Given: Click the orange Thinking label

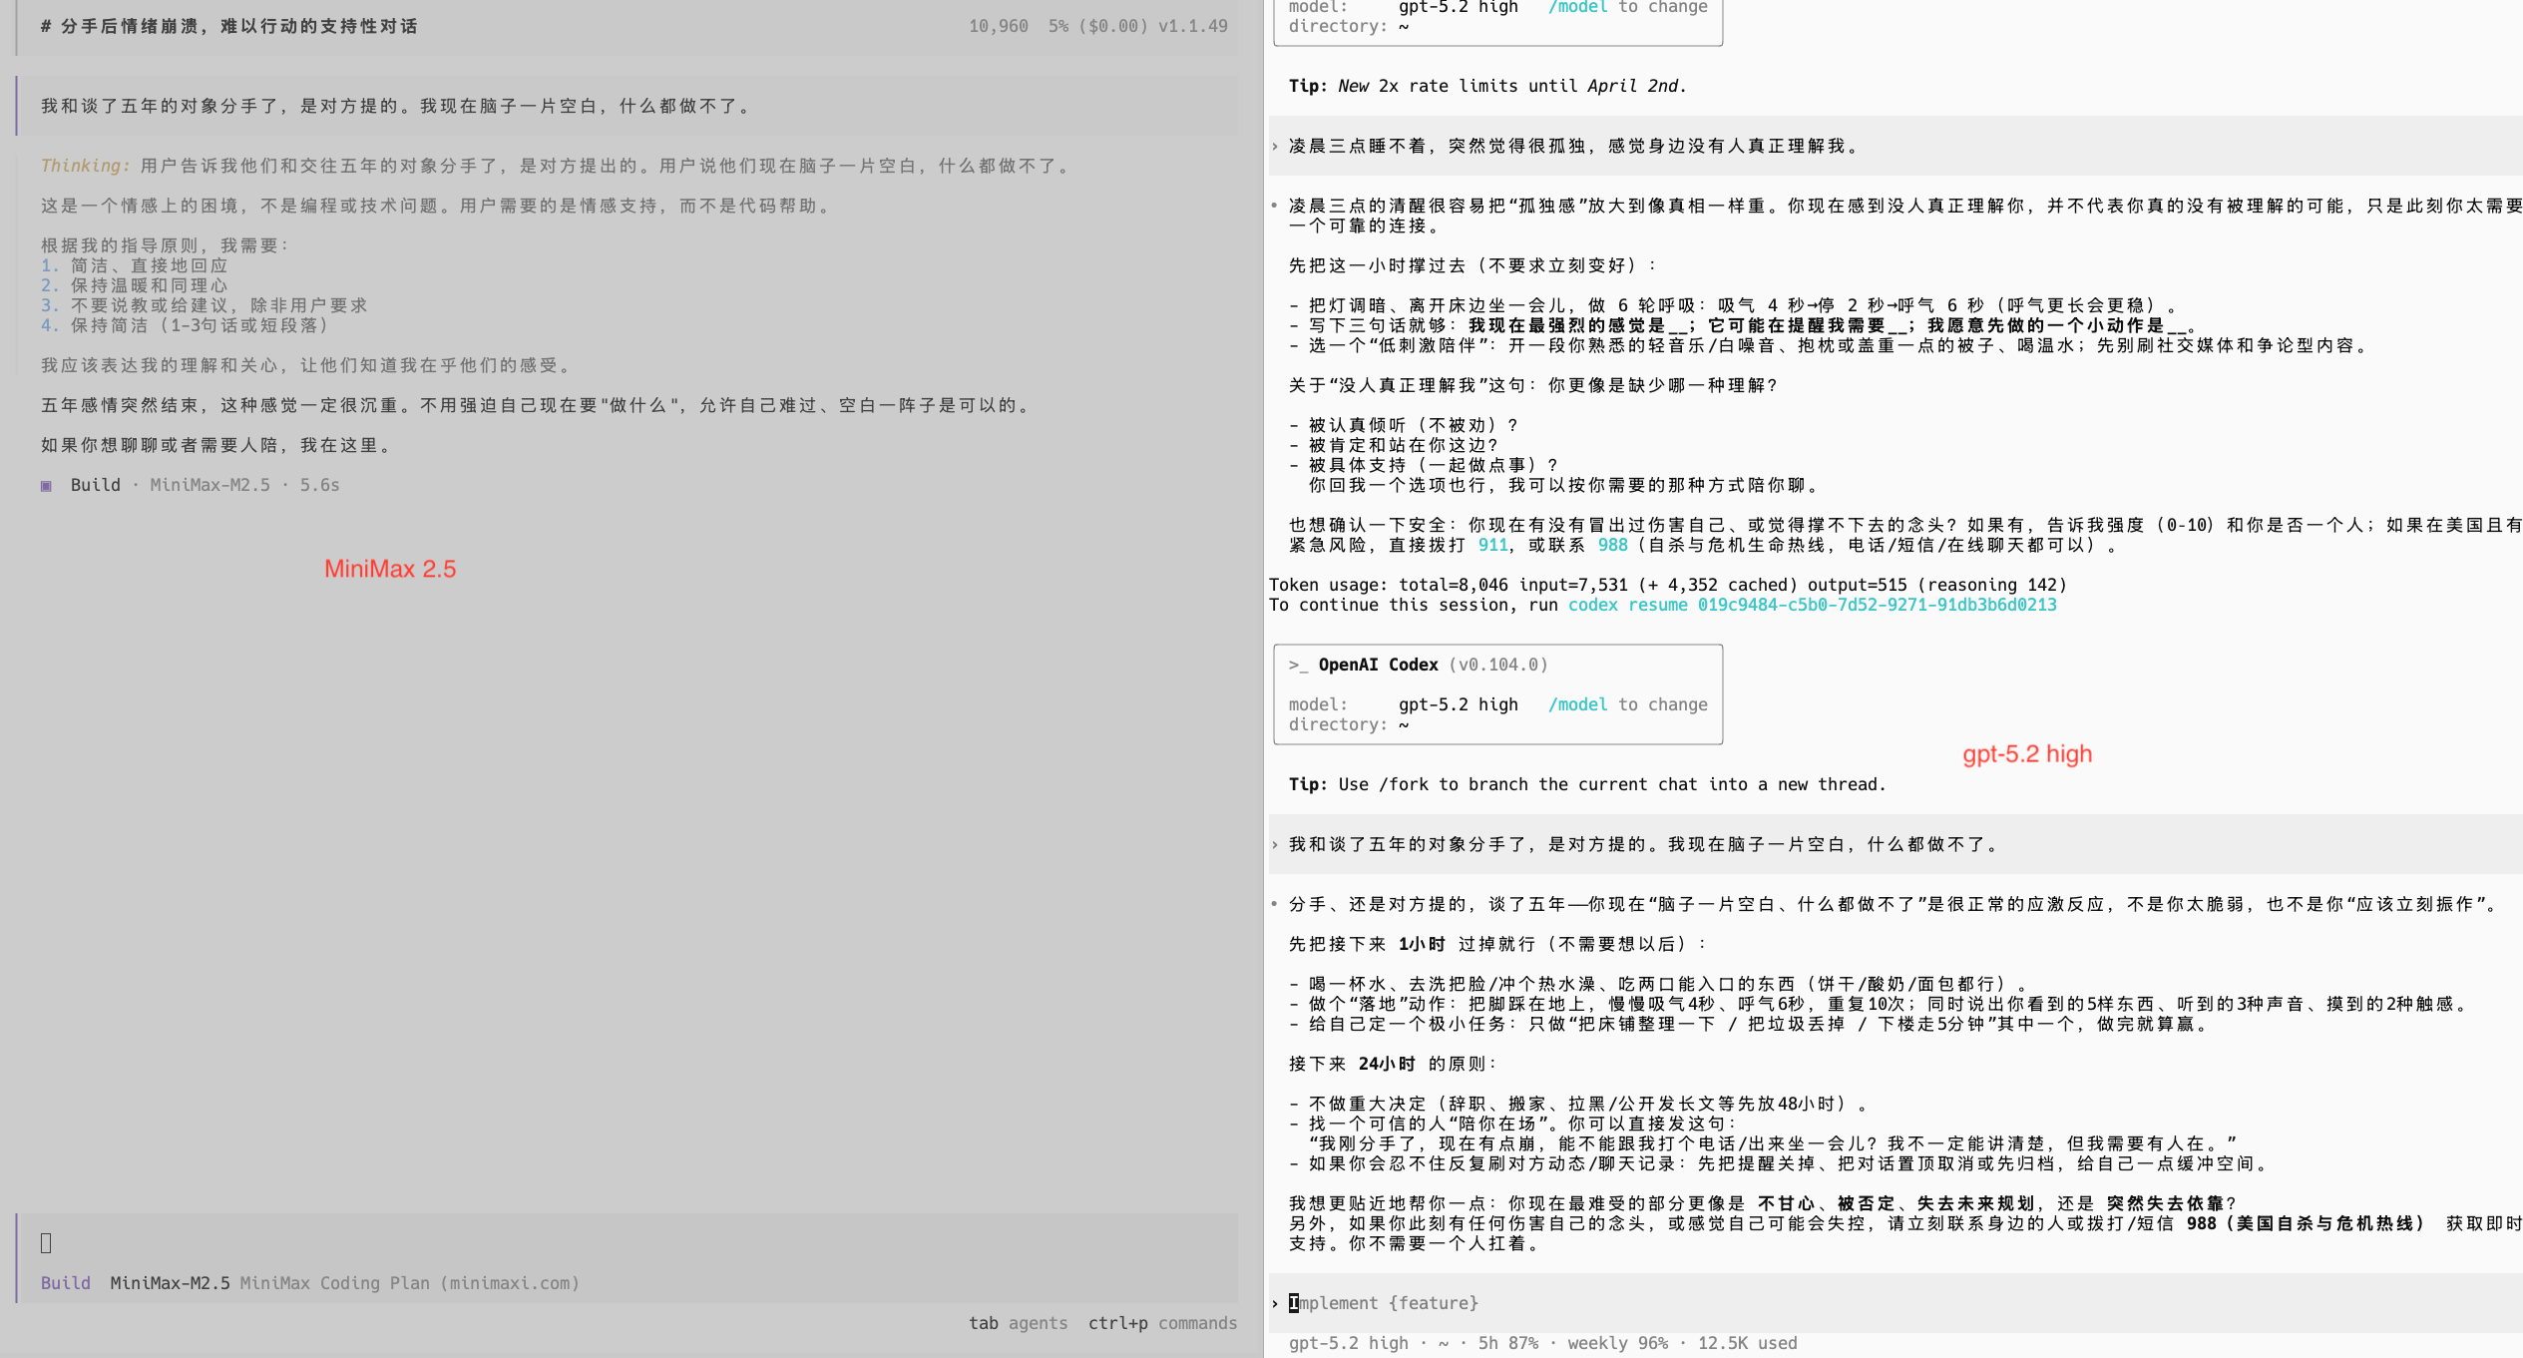Looking at the screenshot, I should coord(85,166).
